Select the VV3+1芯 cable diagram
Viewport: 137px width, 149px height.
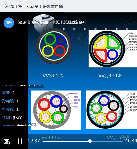(x=54, y=46)
